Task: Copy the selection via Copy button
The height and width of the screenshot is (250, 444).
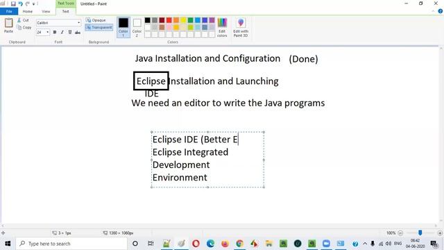Action: click(24, 28)
